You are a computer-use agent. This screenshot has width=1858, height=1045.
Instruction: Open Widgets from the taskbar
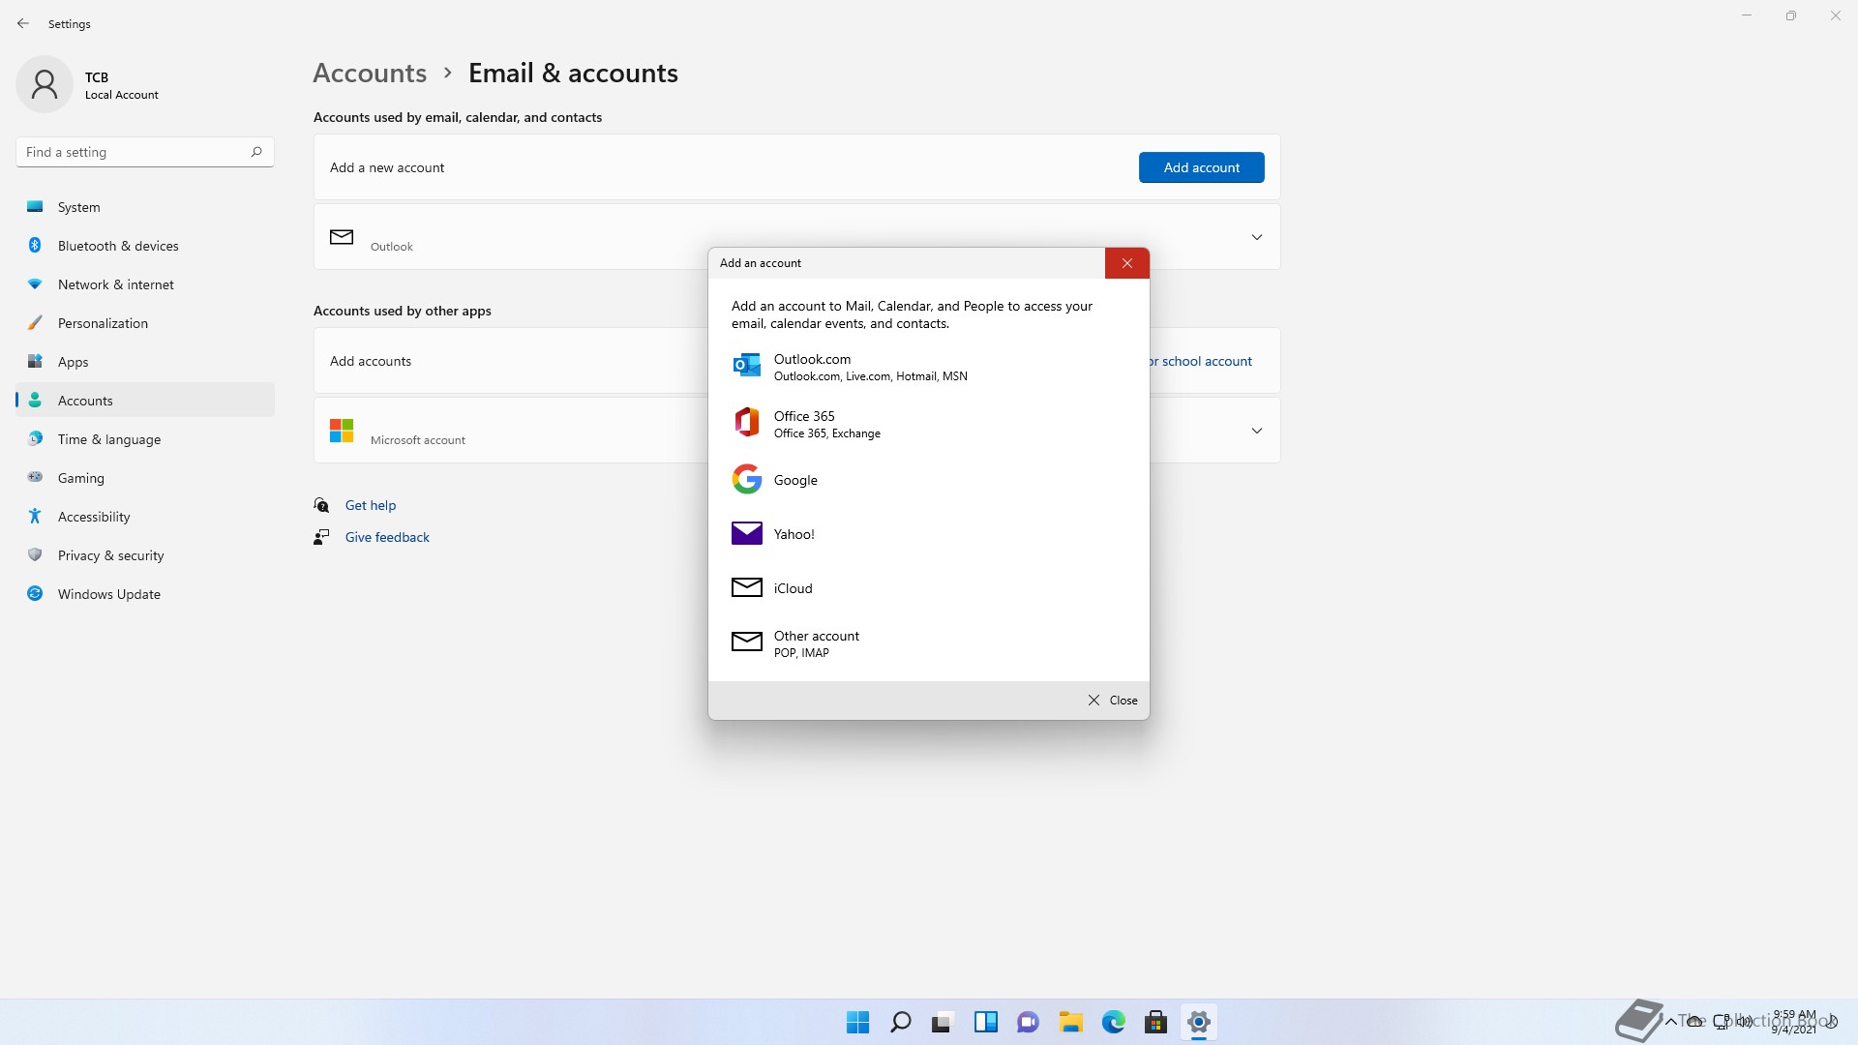[x=985, y=1022]
